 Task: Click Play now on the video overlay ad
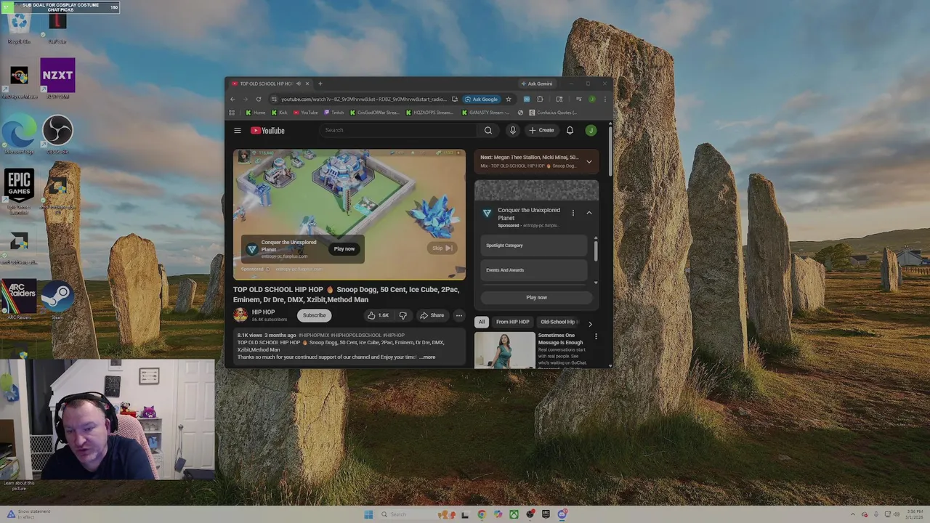344,249
